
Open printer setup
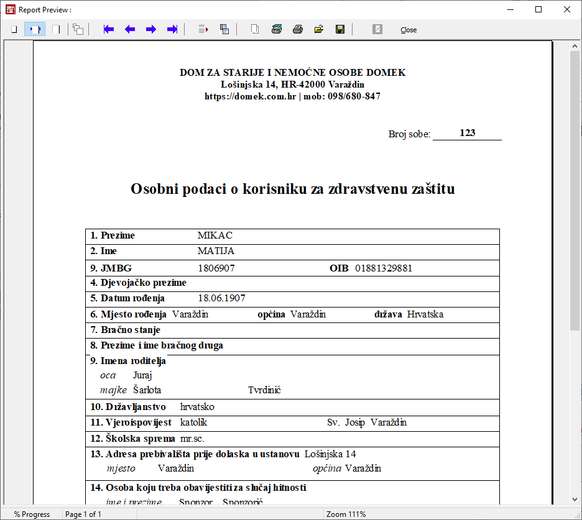click(x=276, y=29)
